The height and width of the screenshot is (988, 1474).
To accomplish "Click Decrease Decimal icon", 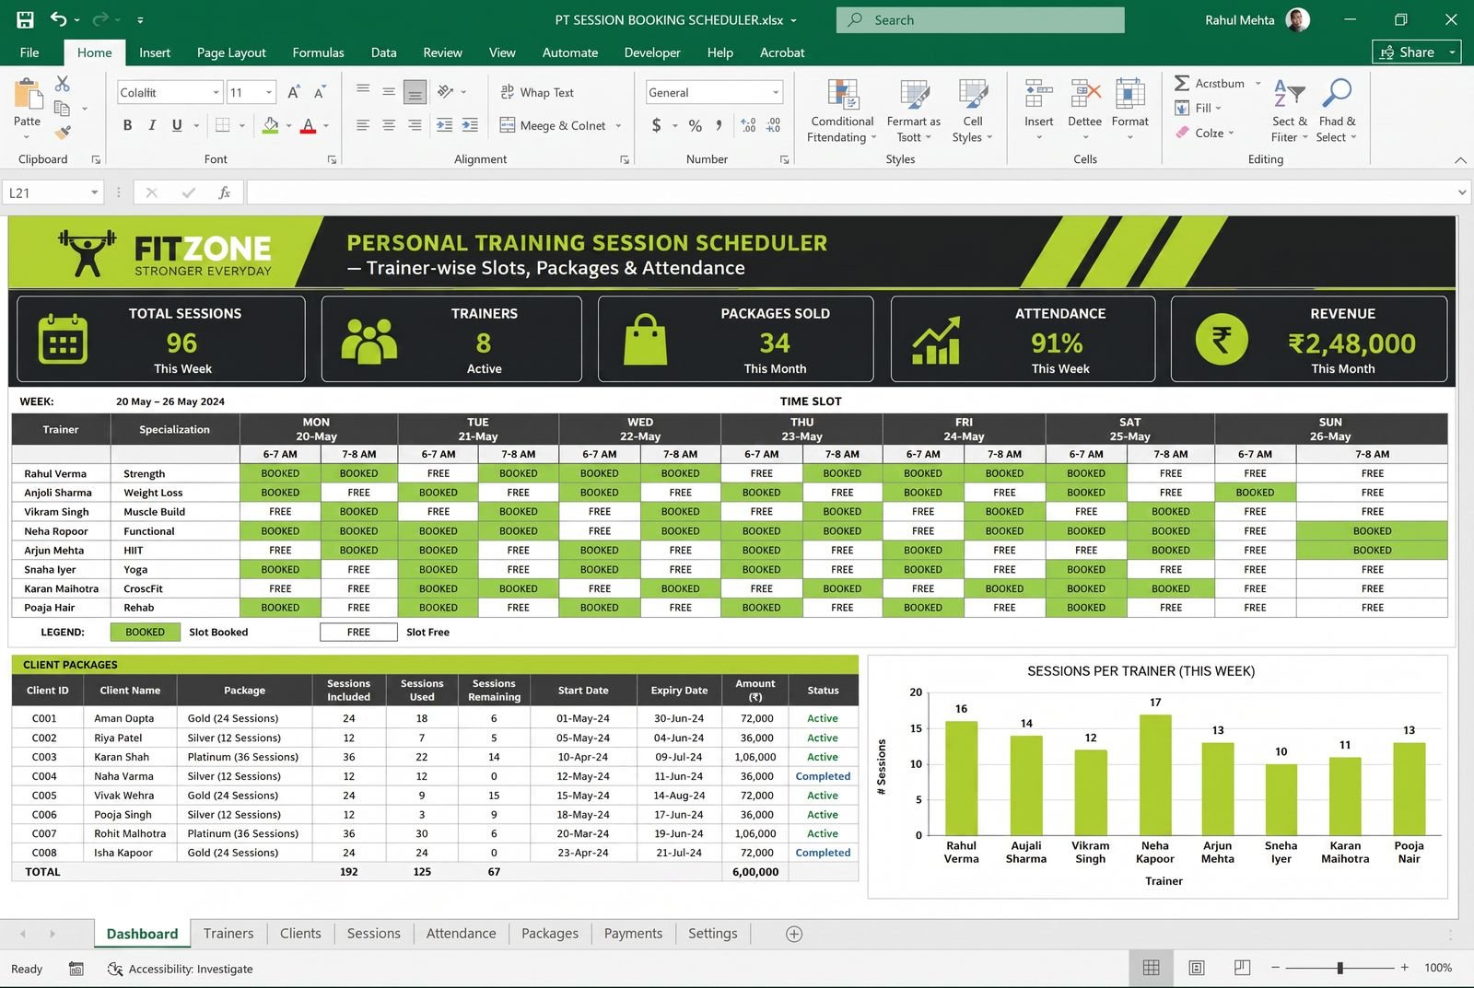I will 773,125.
